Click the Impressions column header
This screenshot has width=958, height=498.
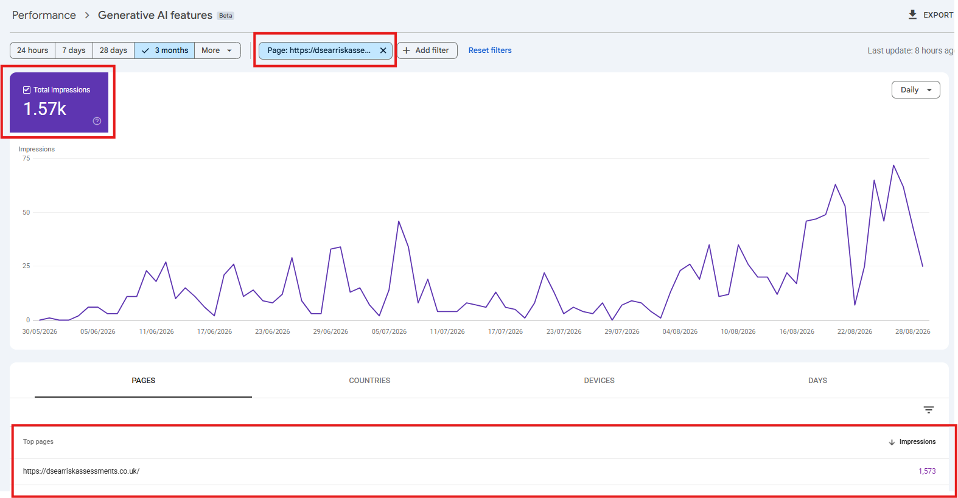[x=917, y=442]
